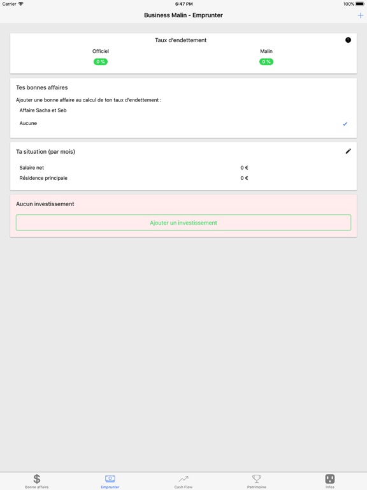The width and height of the screenshot is (367, 490).
Task: Go to the Patrimoine trophy tab icon
Action: pyautogui.click(x=257, y=479)
